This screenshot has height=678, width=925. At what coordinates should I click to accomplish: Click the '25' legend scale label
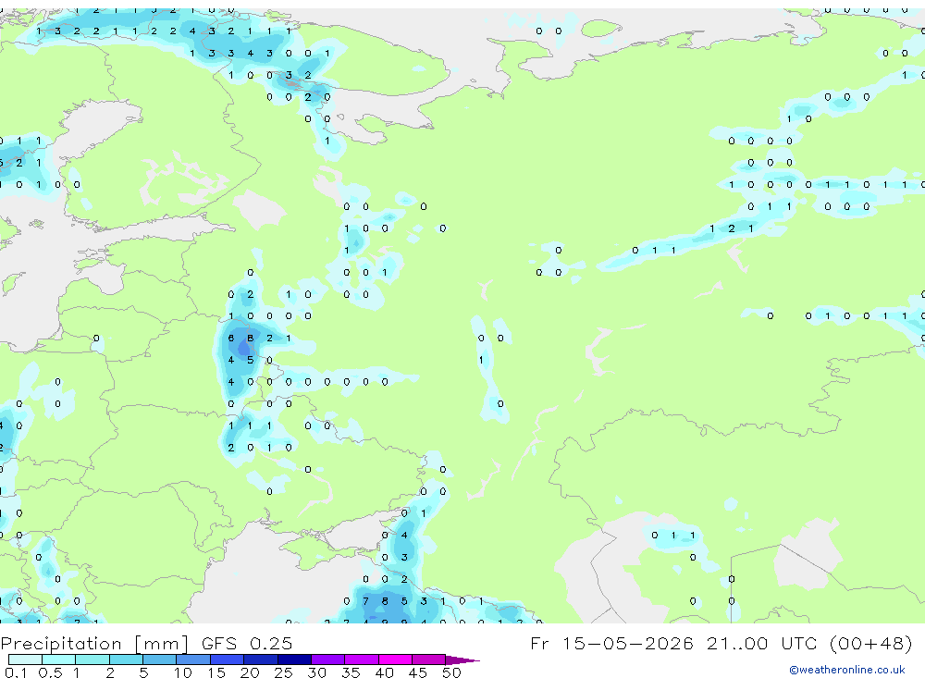(x=284, y=672)
